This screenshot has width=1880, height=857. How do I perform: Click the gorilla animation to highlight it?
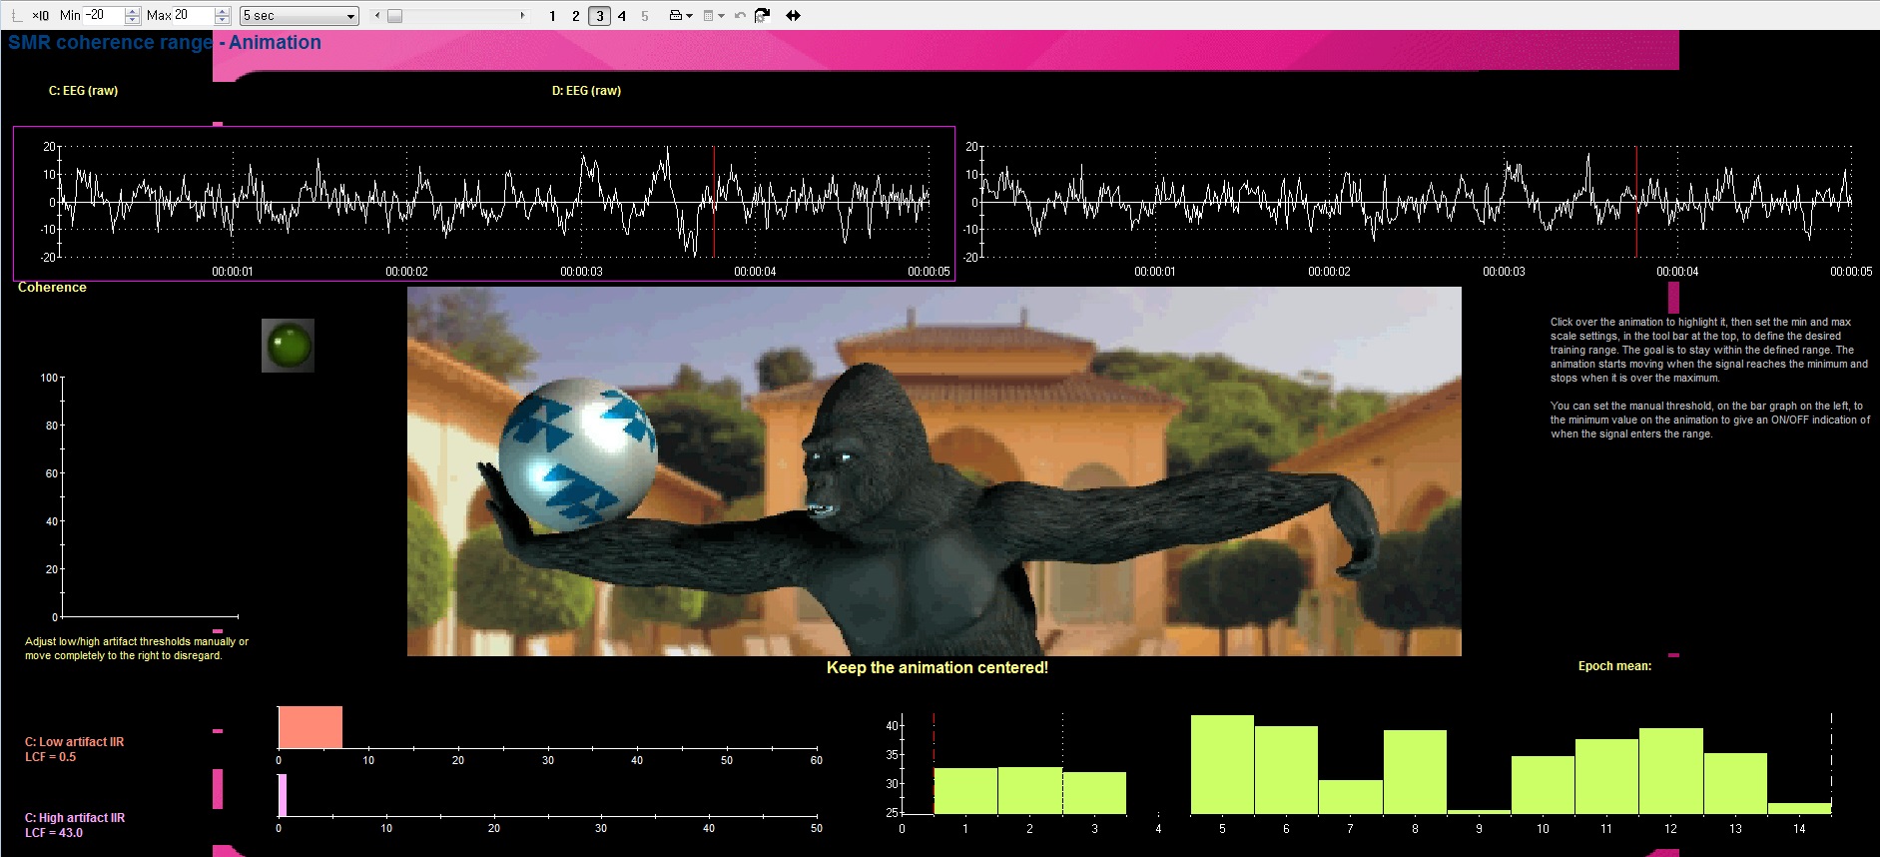click(x=934, y=471)
